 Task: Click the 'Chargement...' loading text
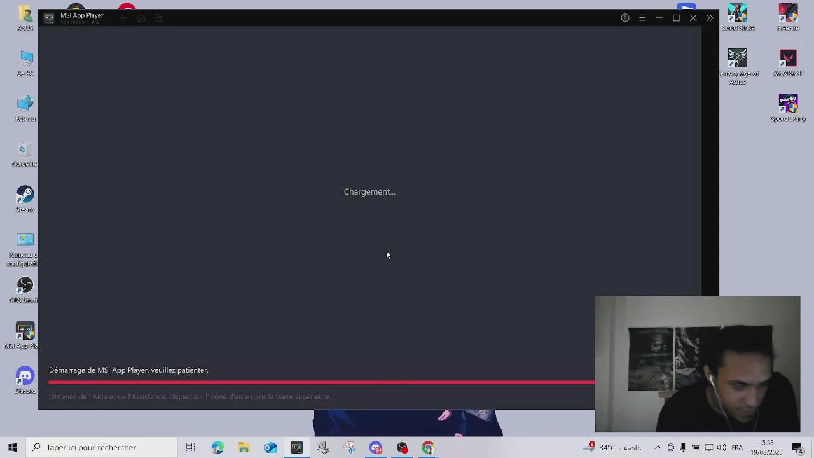pyautogui.click(x=369, y=191)
